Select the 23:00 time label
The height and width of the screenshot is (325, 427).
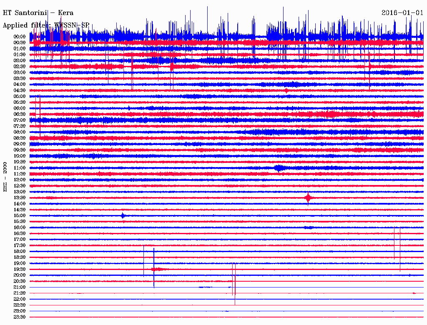pos(20,311)
